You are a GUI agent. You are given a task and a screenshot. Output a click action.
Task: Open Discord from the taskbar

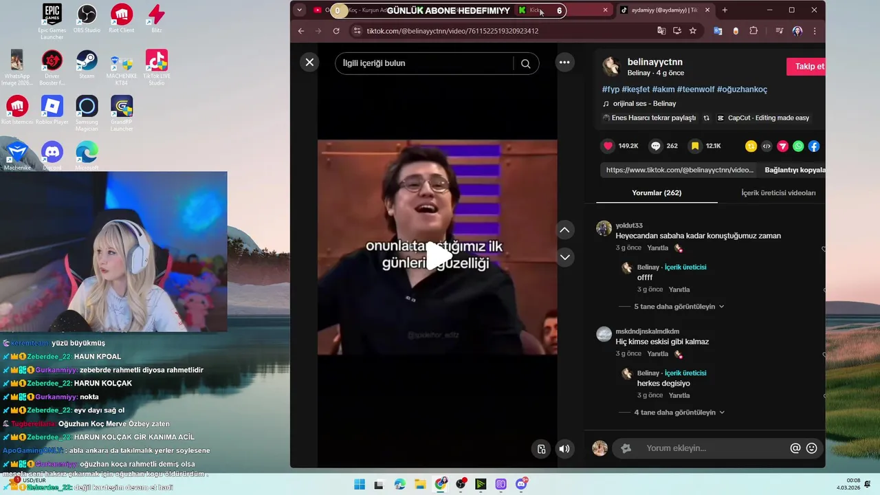coord(521,485)
